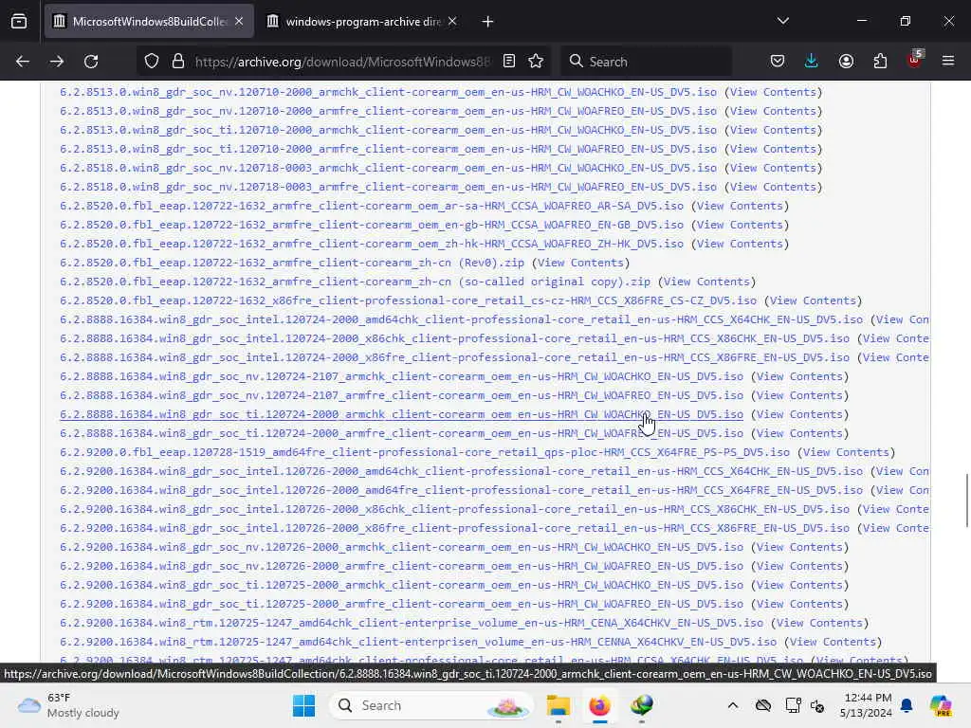Close the windows-program-archive tab

pos(452,22)
